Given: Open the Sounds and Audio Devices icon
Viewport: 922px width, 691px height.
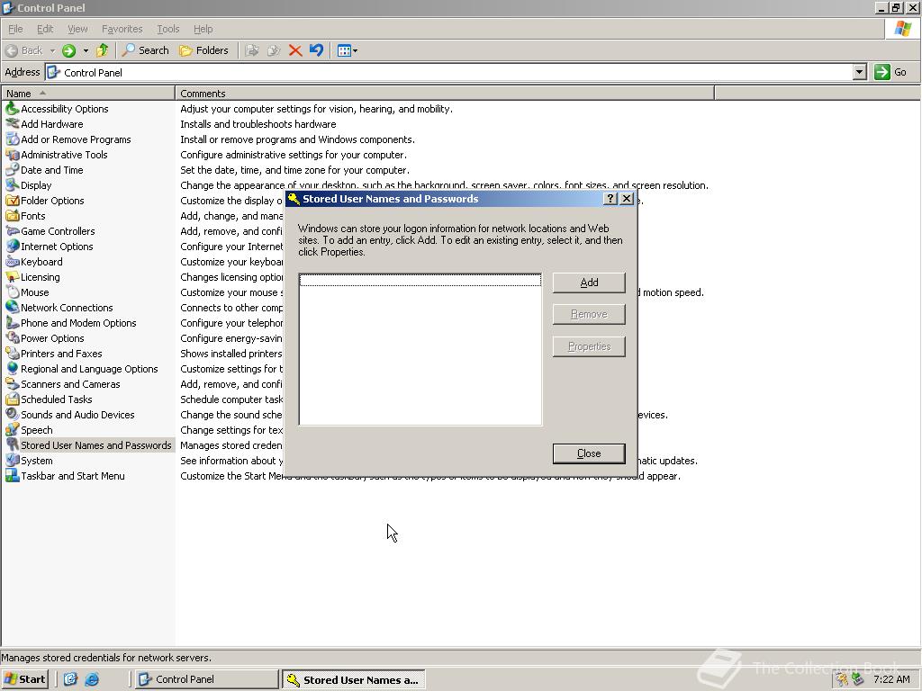Looking at the screenshot, I should pyautogui.click(x=13, y=414).
